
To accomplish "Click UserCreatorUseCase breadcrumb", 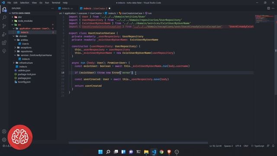I will pyautogui.click(x=132, y=13).
